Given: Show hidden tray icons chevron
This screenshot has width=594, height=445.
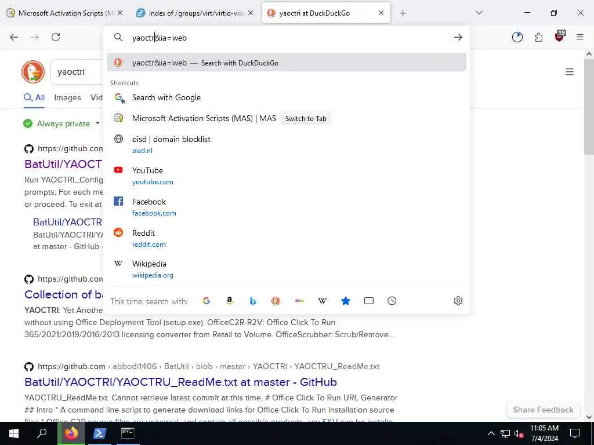Looking at the screenshot, I should coord(491,433).
